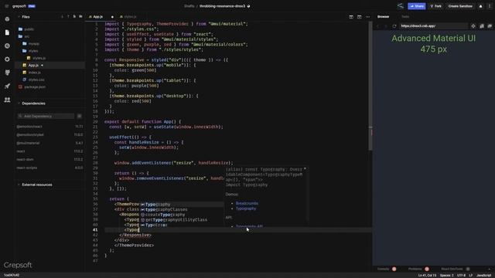Click the preview forward arrow
This screenshot has width=495, height=278.
click(385, 26)
